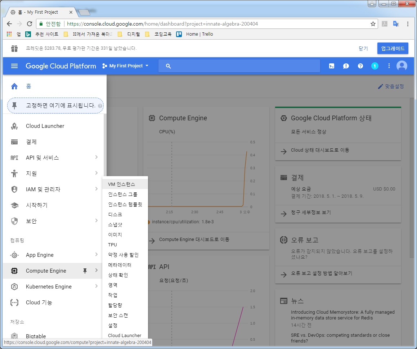The image size is (417, 349).
Task: Select 상태 확인 in submenu
Action: (x=125, y=275)
